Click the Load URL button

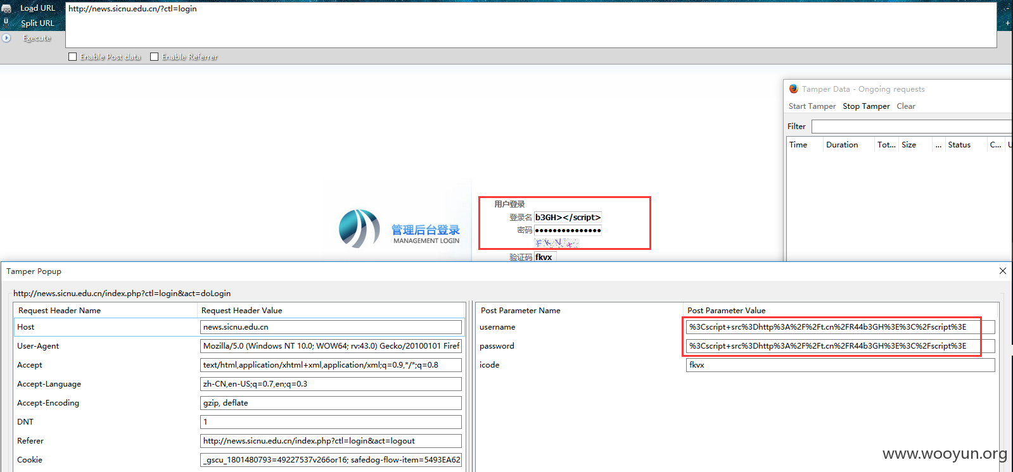37,8
